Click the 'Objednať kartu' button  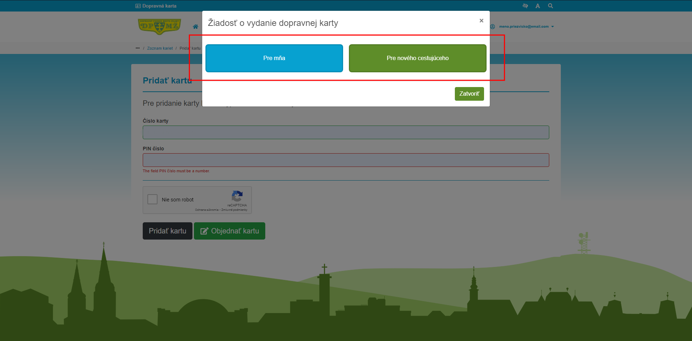tap(230, 231)
